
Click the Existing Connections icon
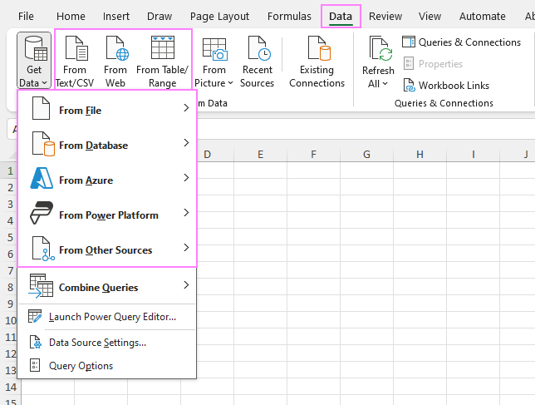pos(317,52)
